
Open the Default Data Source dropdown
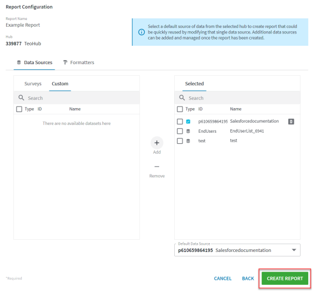tap(237, 250)
